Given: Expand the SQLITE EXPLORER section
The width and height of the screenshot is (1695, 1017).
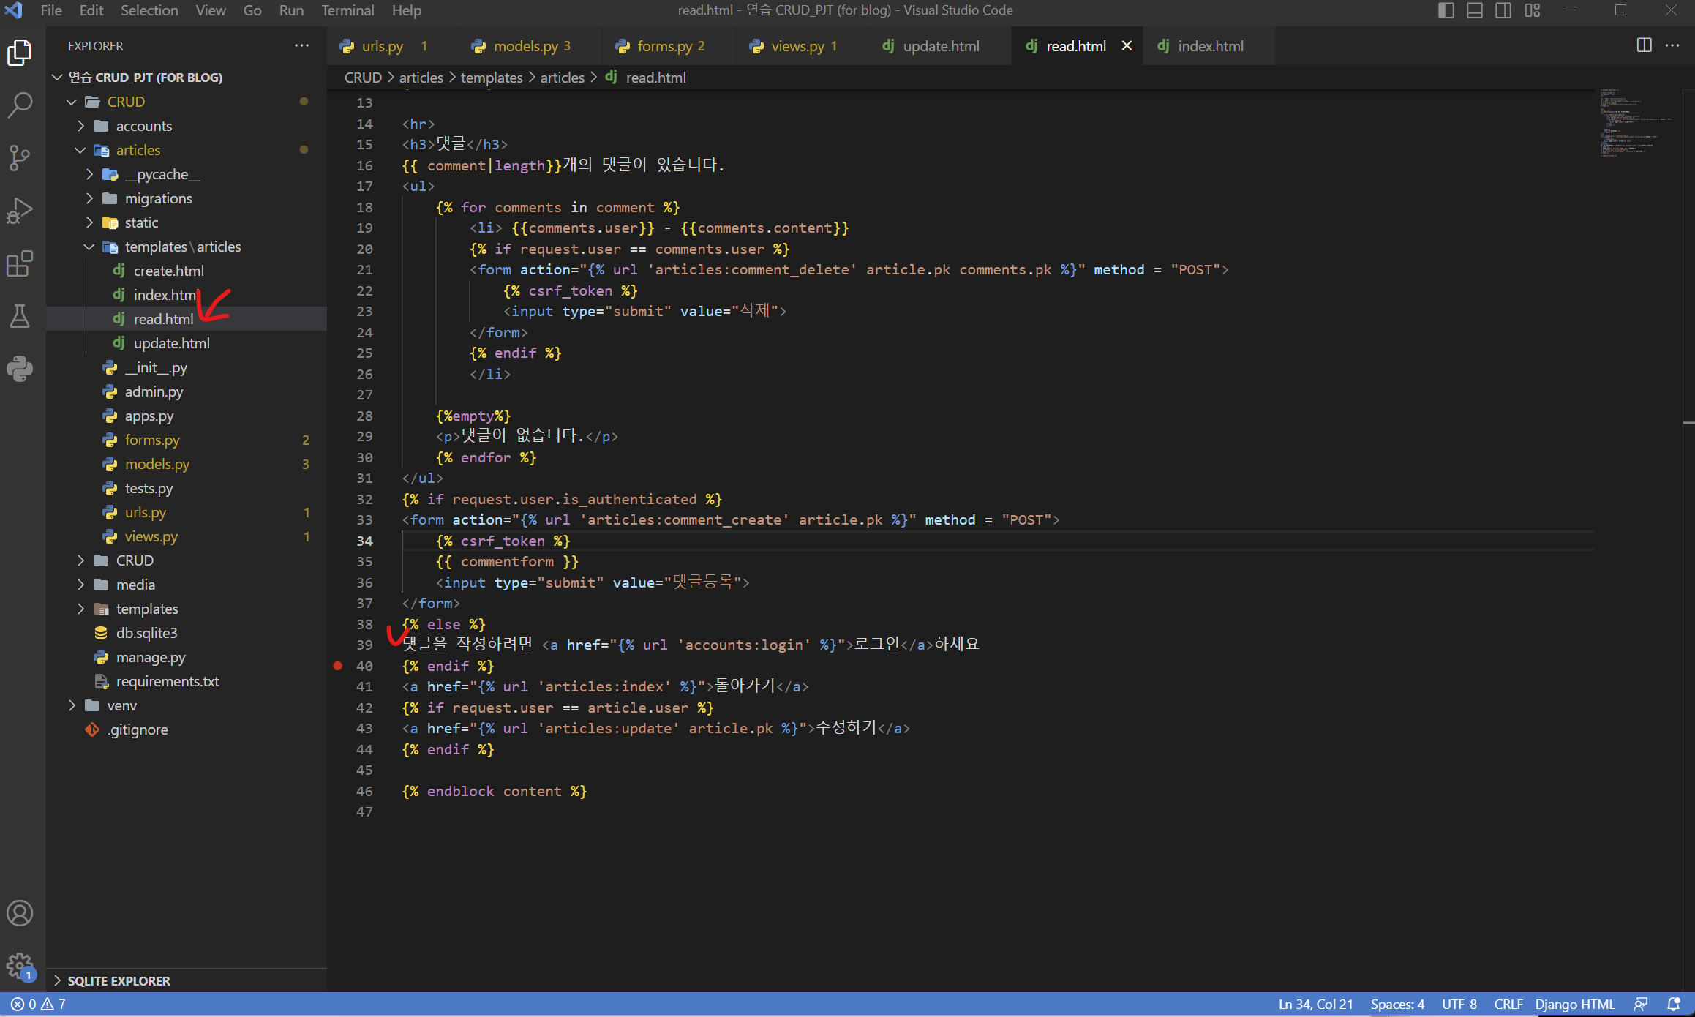Looking at the screenshot, I should point(119,980).
